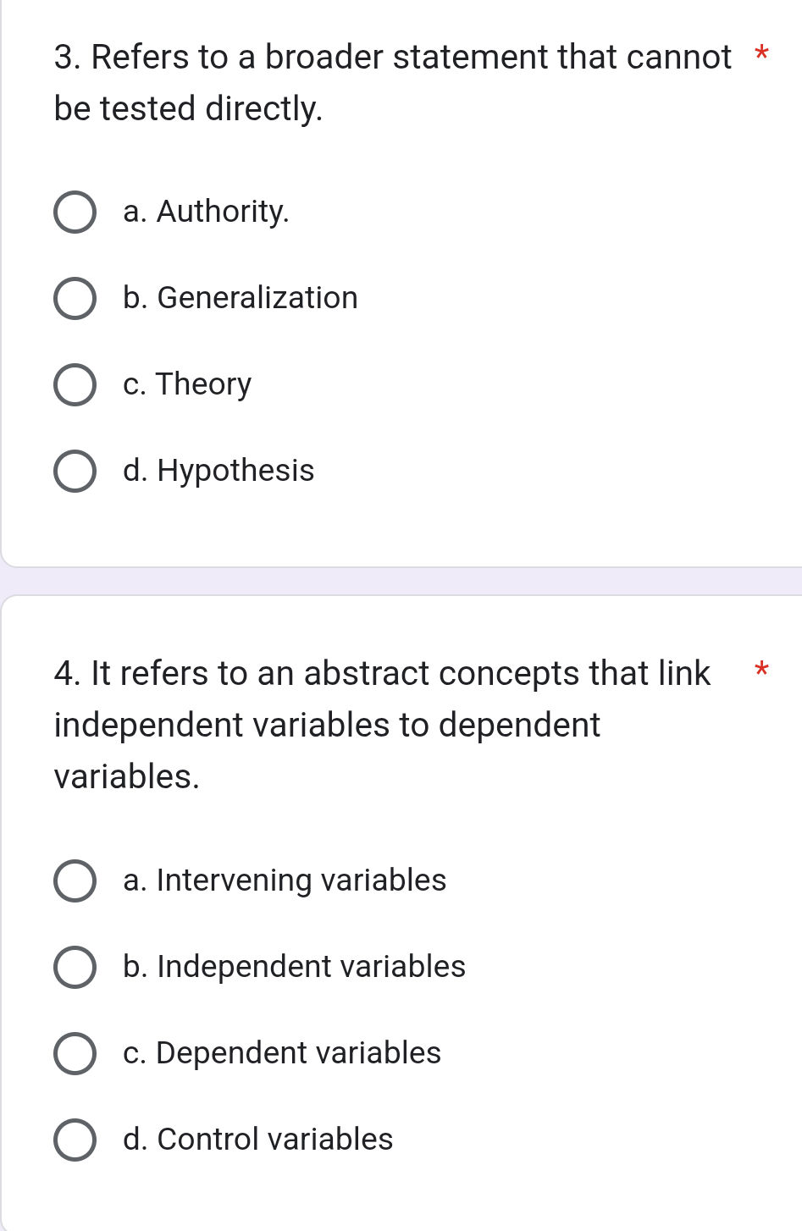Pick d. Control variables for question 4
802x1231 pixels.
coord(75,1140)
